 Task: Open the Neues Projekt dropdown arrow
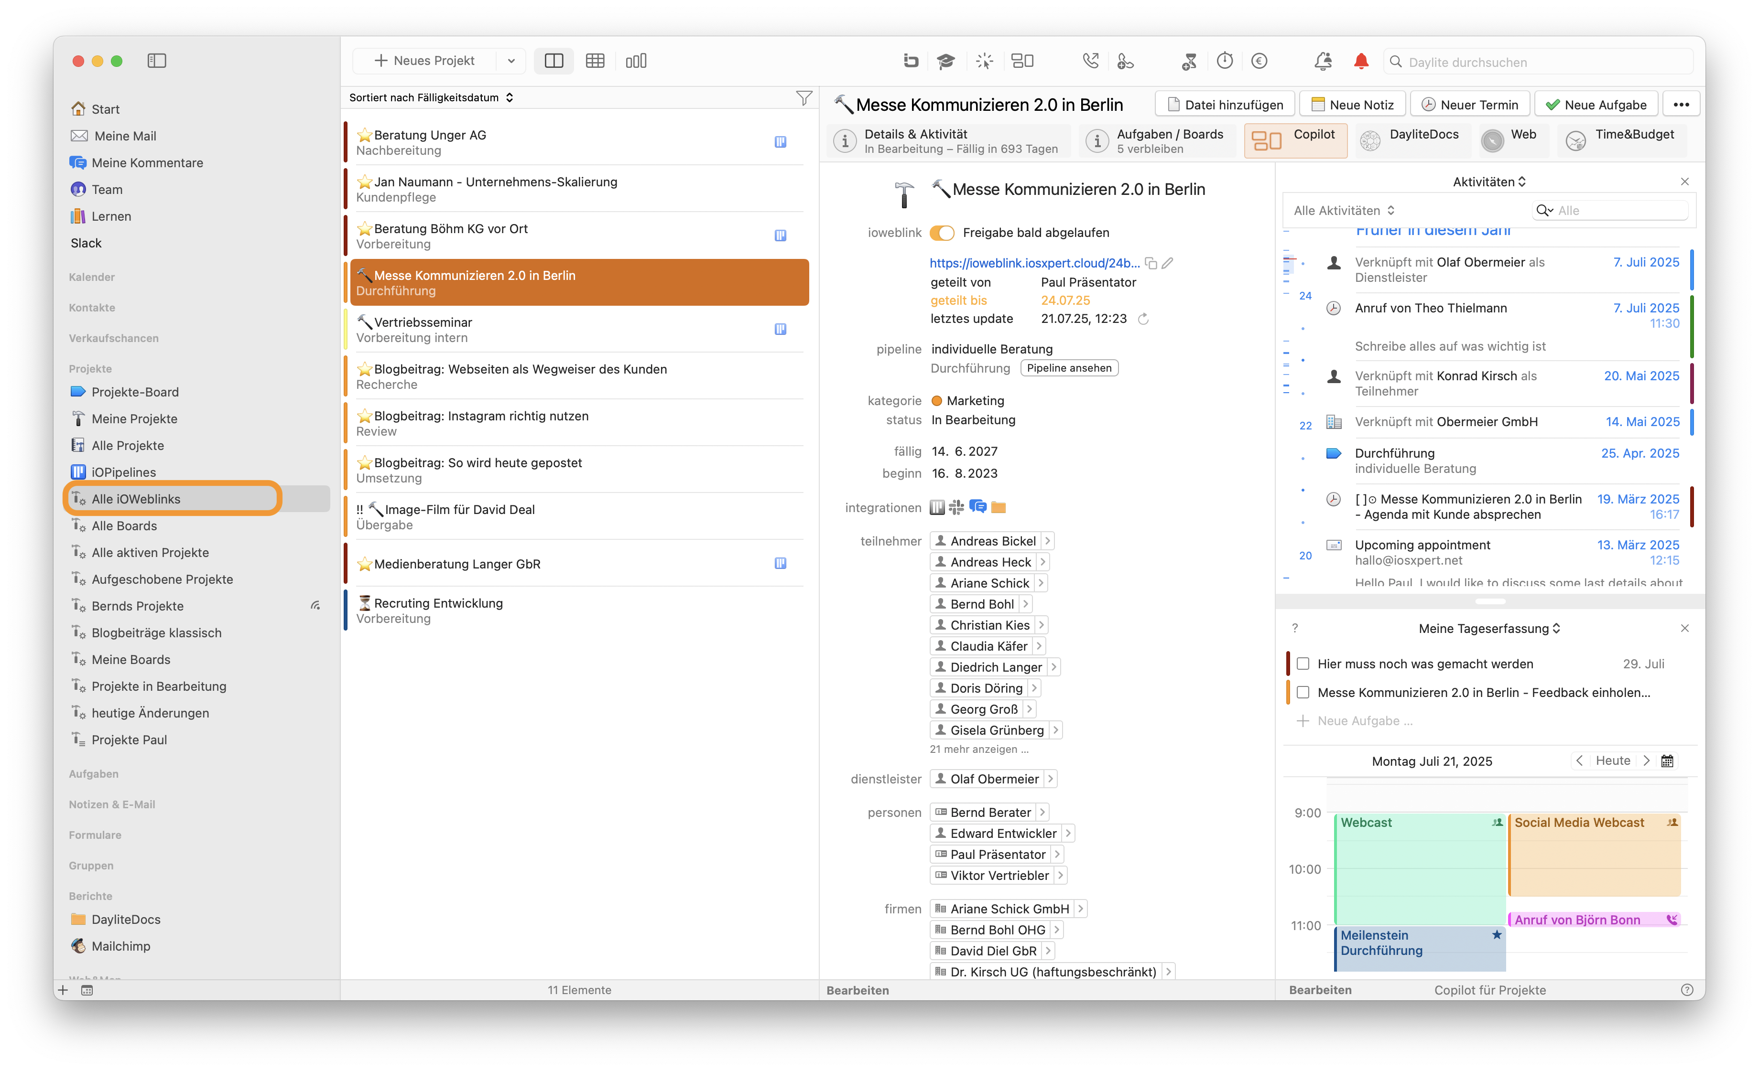511,61
